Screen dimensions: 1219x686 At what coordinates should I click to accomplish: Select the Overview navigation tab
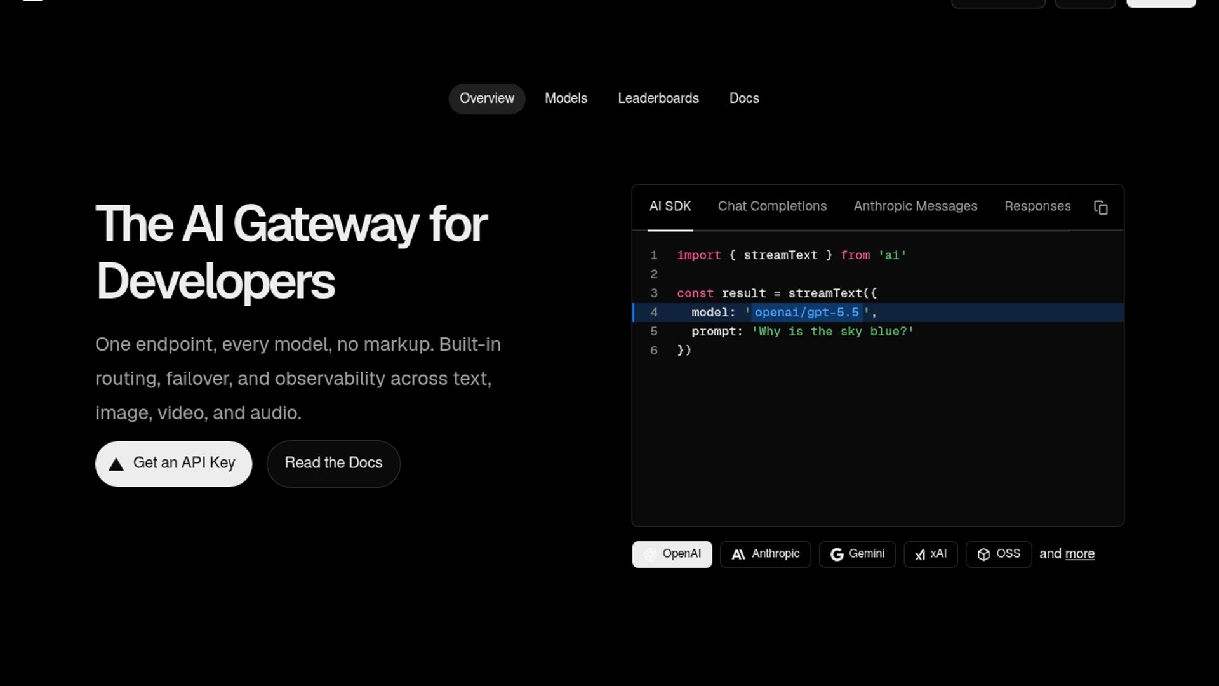click(x=487, y=98)
